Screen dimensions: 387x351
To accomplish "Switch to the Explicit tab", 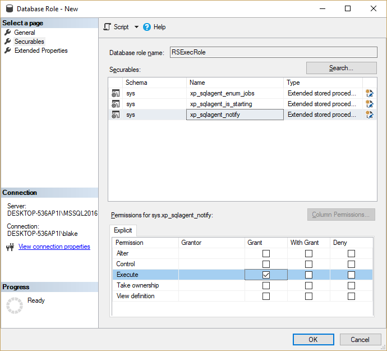I will point(123,230).
